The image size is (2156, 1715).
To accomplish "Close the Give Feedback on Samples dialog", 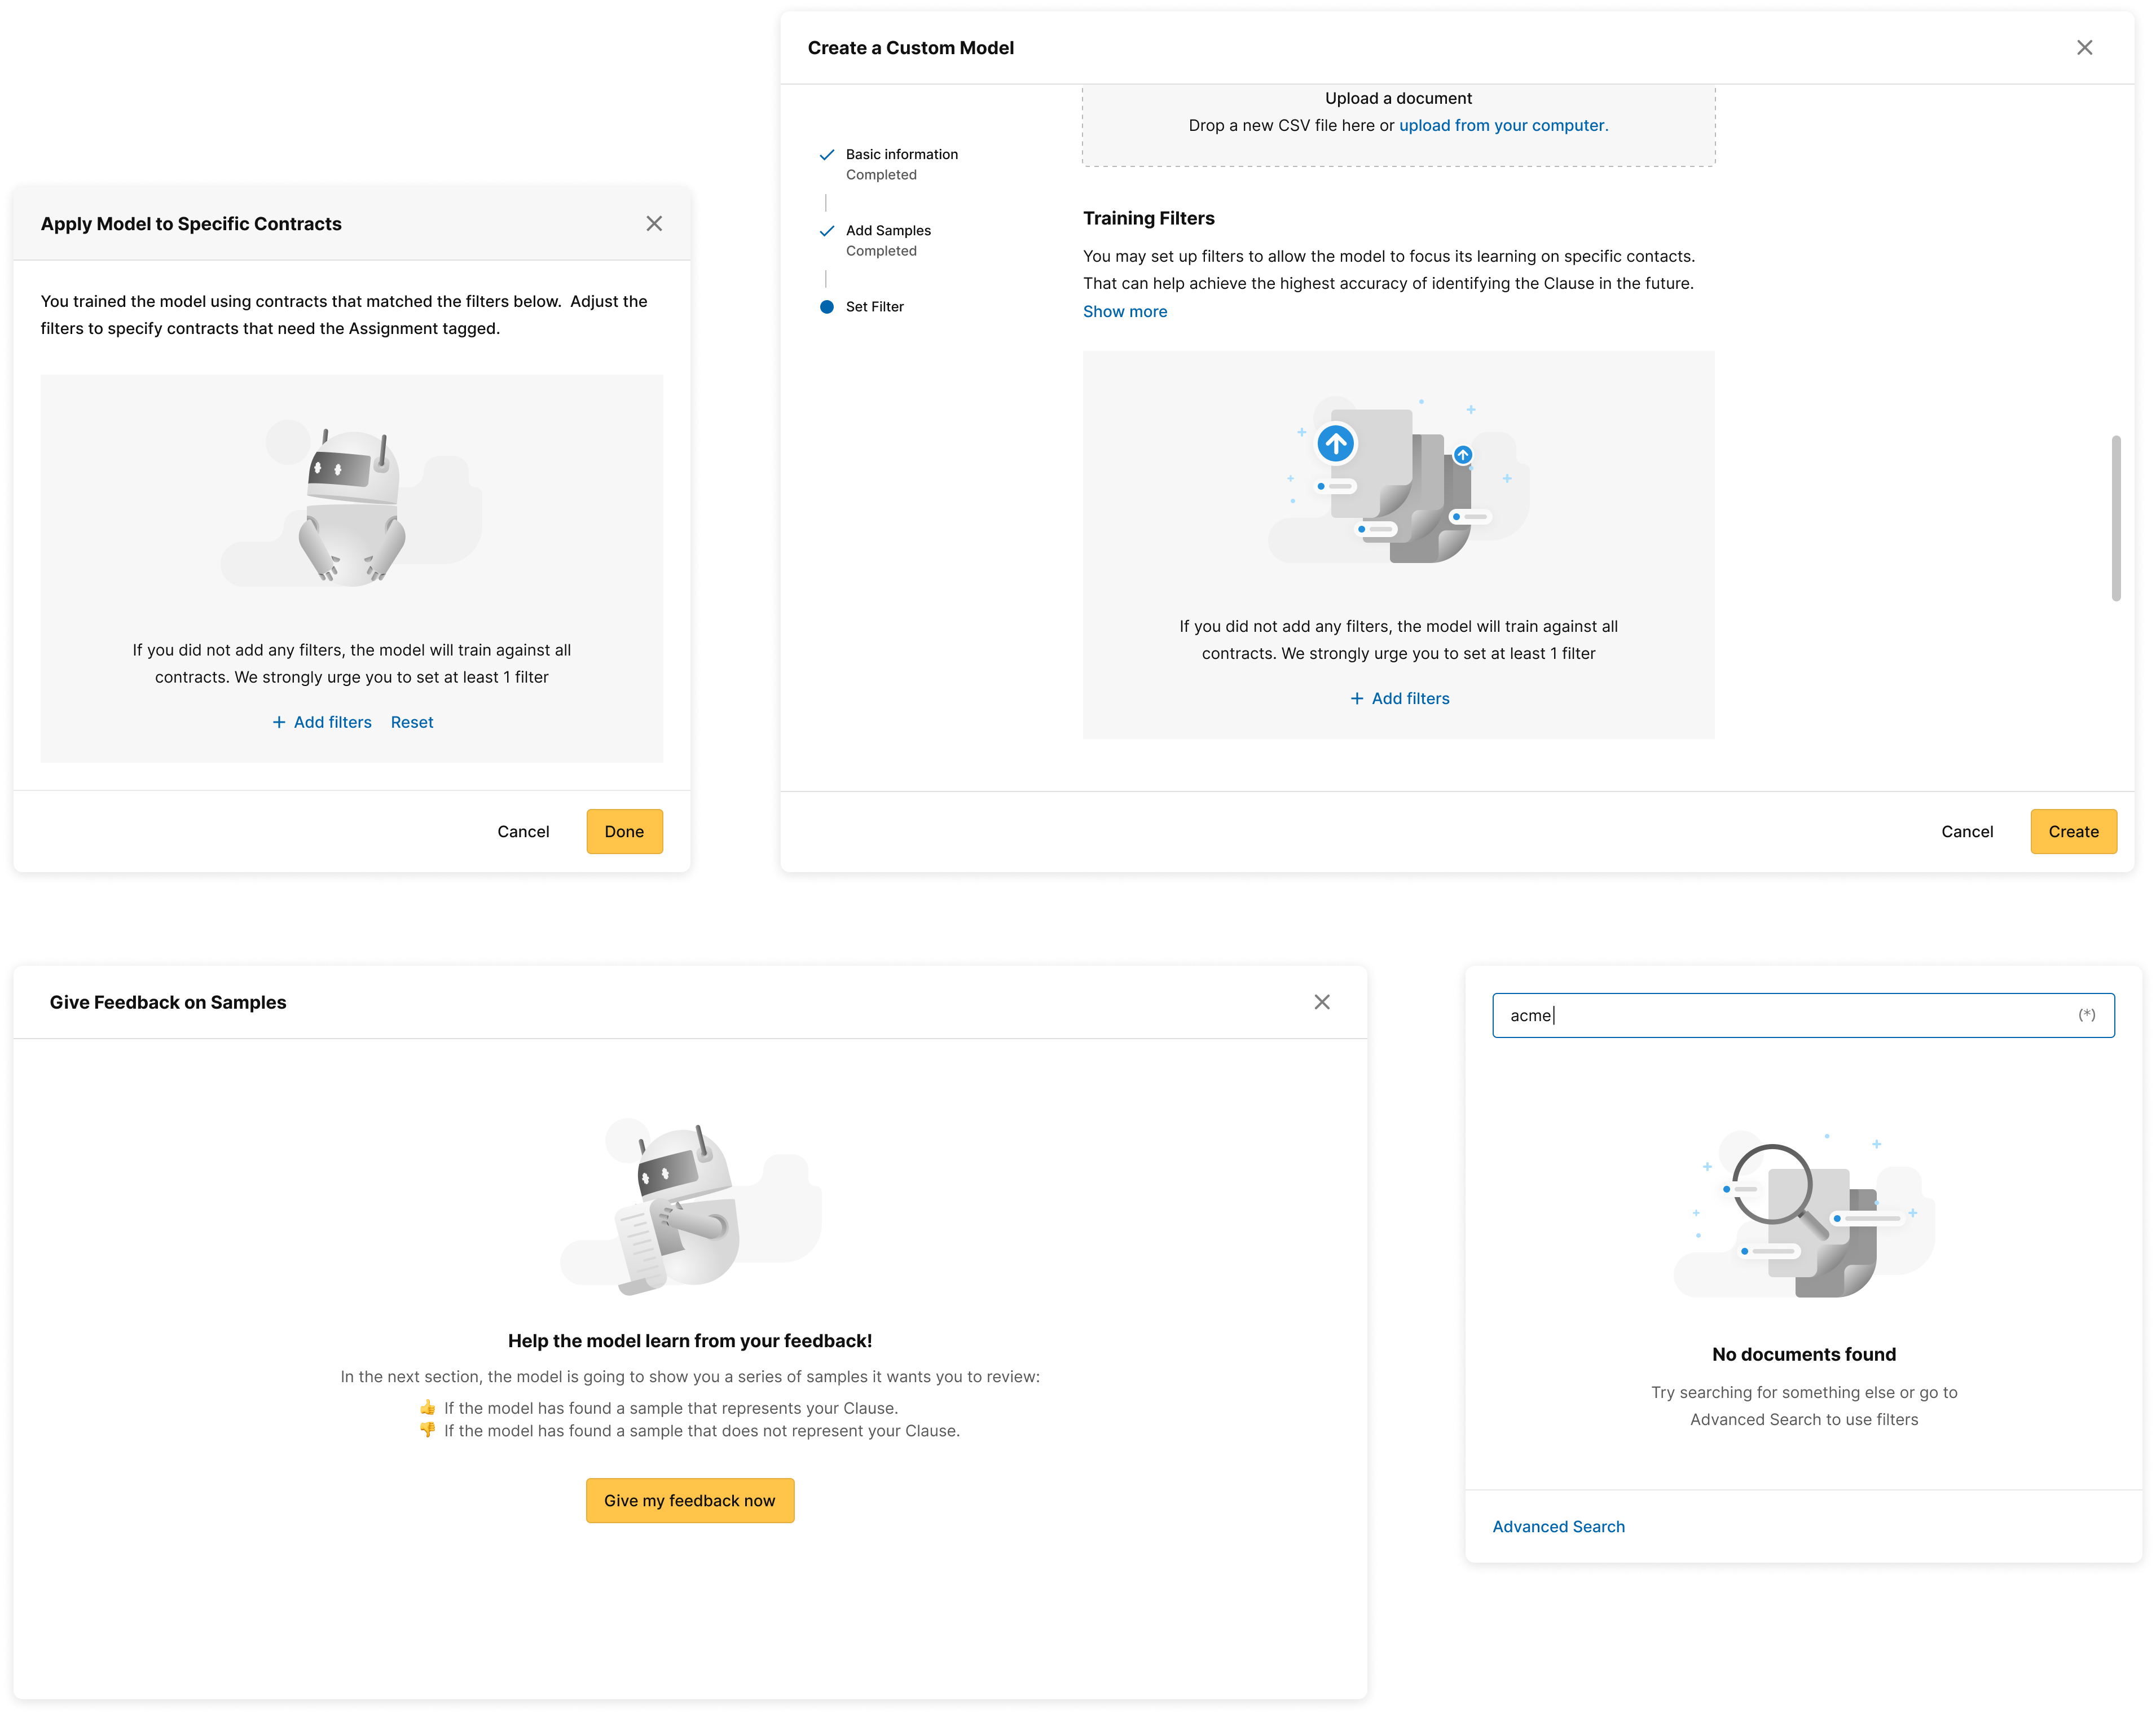I will coord(1322,1001).
